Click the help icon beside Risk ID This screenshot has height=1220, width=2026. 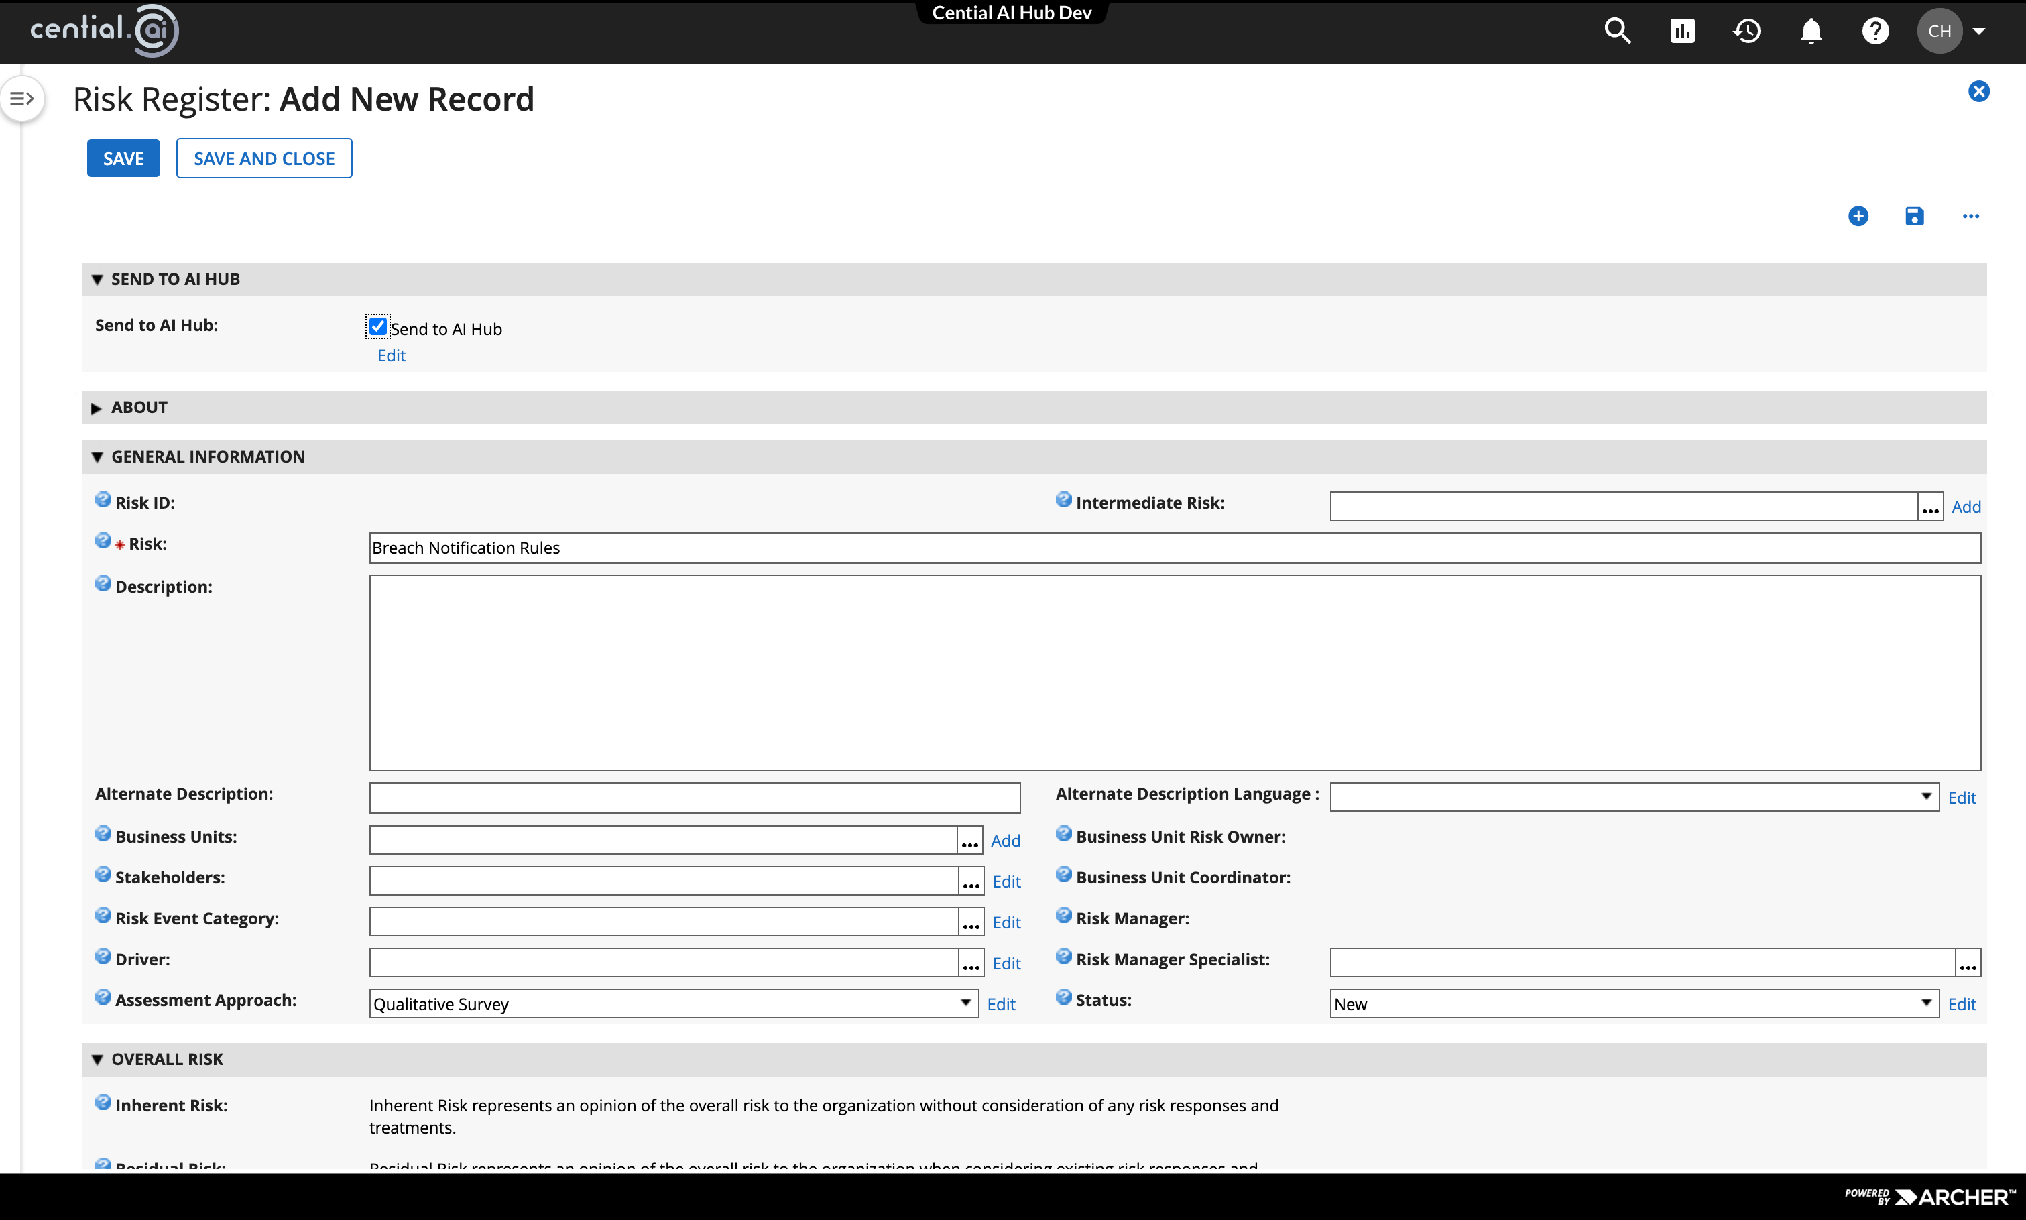[x=103, y=500]
